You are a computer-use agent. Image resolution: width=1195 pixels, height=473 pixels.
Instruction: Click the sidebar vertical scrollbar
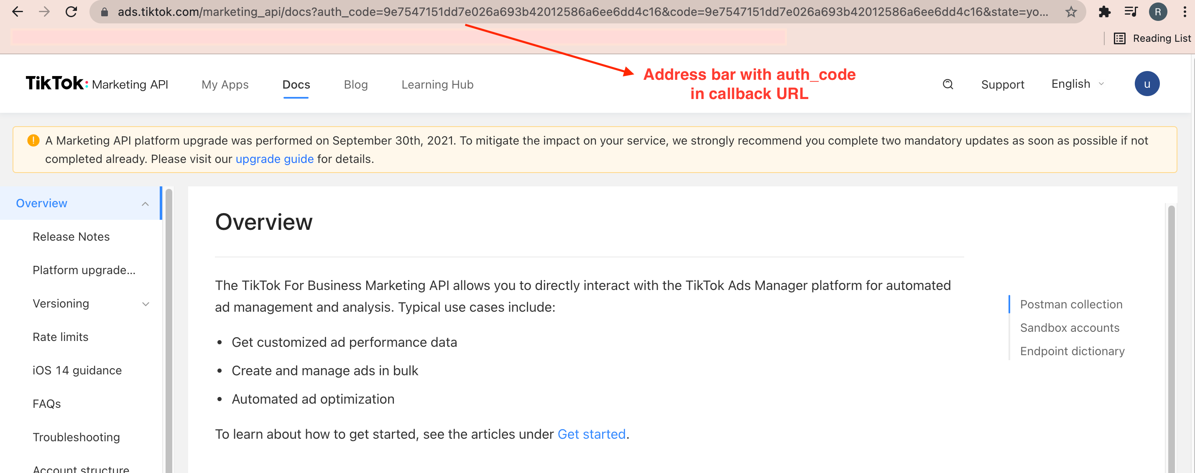pos(169,325)
